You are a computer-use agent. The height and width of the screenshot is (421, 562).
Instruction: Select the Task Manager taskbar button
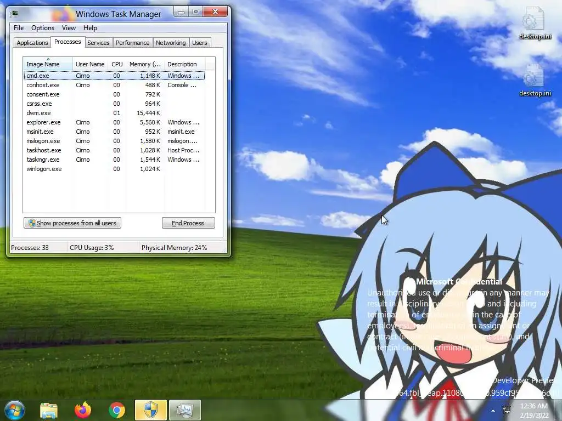[185, 410]
